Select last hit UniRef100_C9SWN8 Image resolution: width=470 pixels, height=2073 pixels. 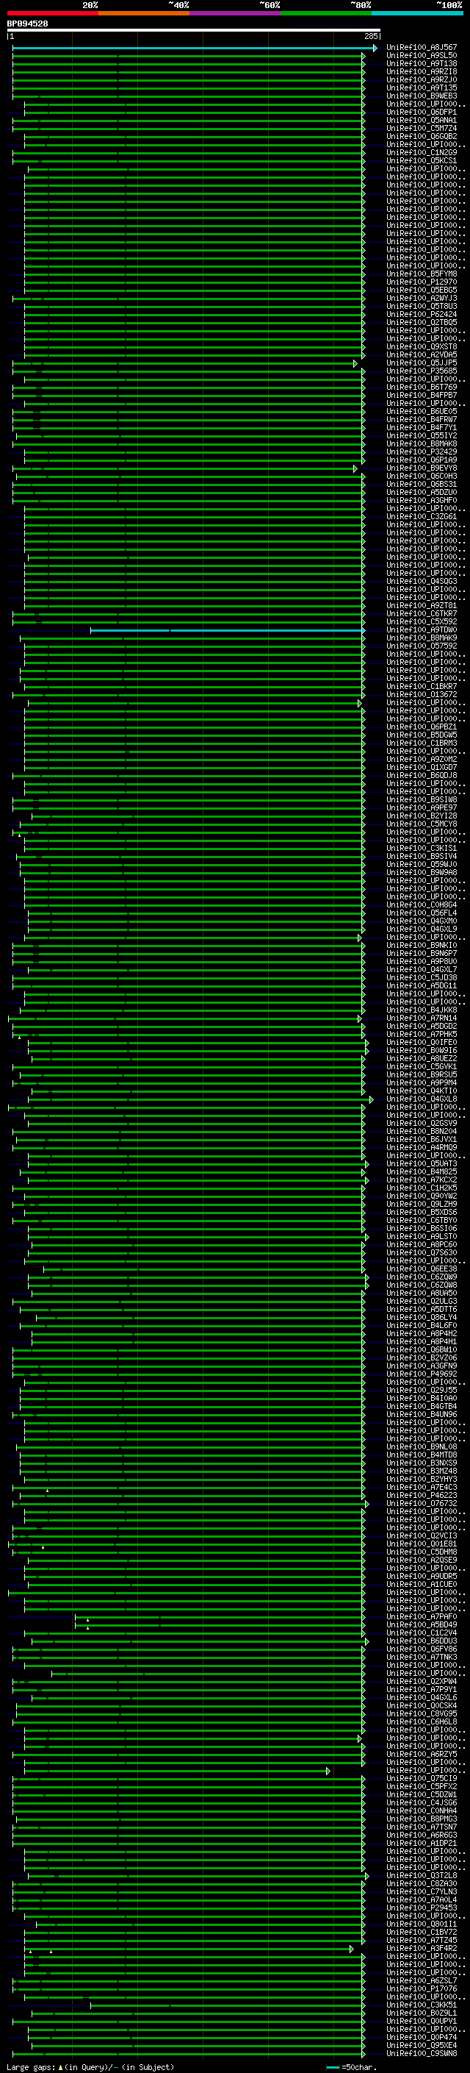(422, 2053)
